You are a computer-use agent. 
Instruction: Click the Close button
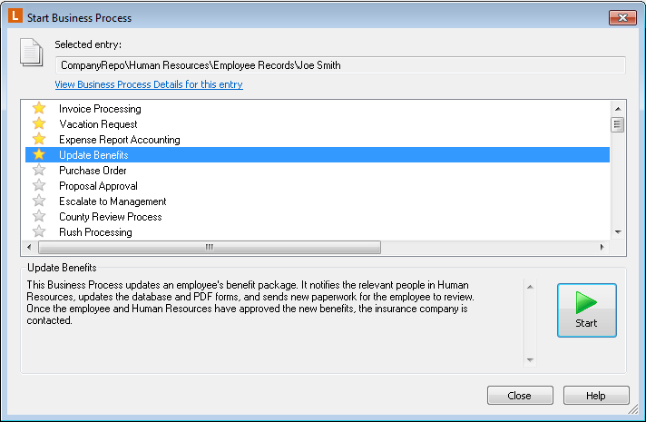519,396
